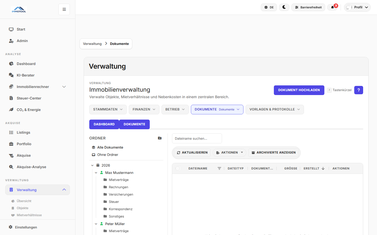Click the hamburger menu icon in sidebar
This screenshot has width=377, height=235.
pyautogui.click(x=64, y=9)
